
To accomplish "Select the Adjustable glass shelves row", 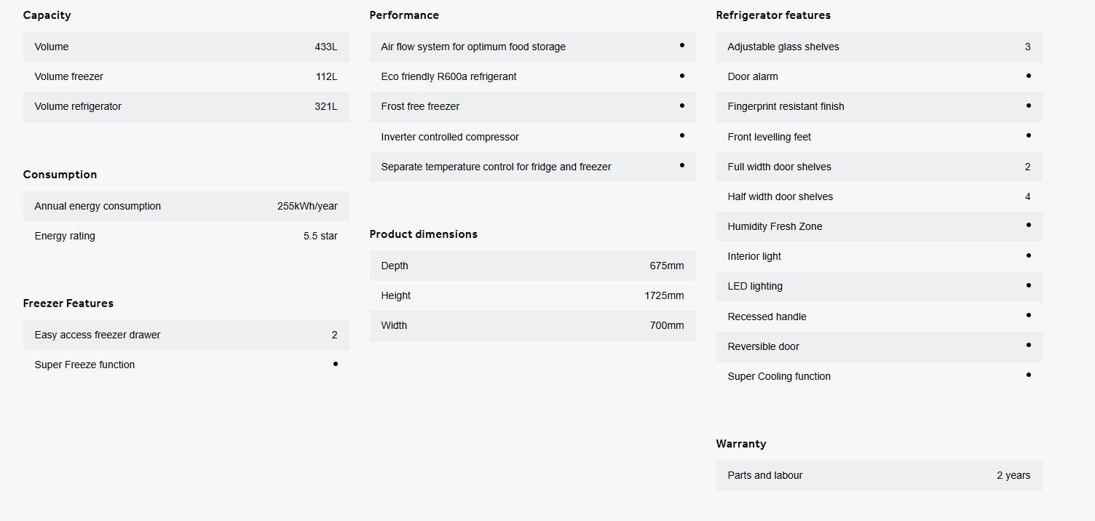I will 879,47.
